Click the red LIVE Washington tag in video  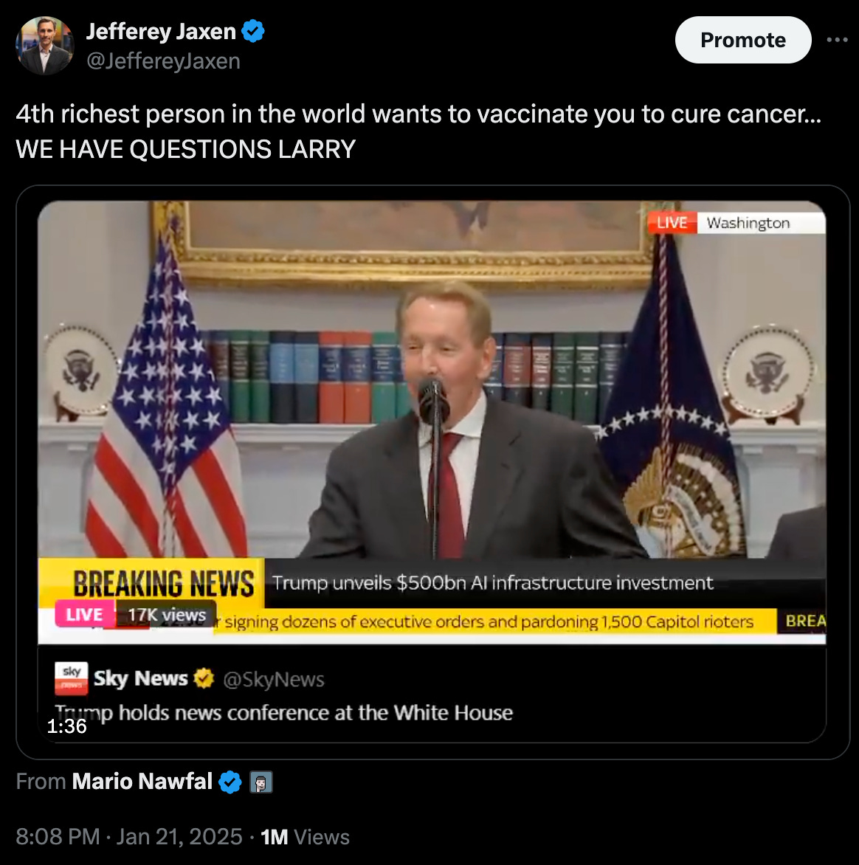tap(736, 223)
